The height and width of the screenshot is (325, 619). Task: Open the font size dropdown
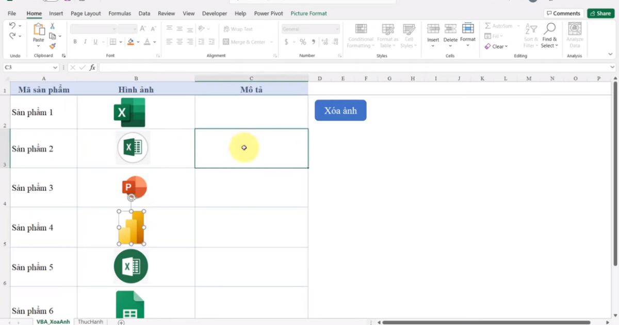(x=134, y=29)
